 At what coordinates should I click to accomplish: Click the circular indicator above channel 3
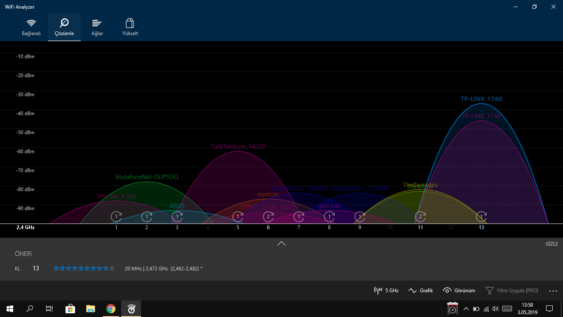pos(177,216)
